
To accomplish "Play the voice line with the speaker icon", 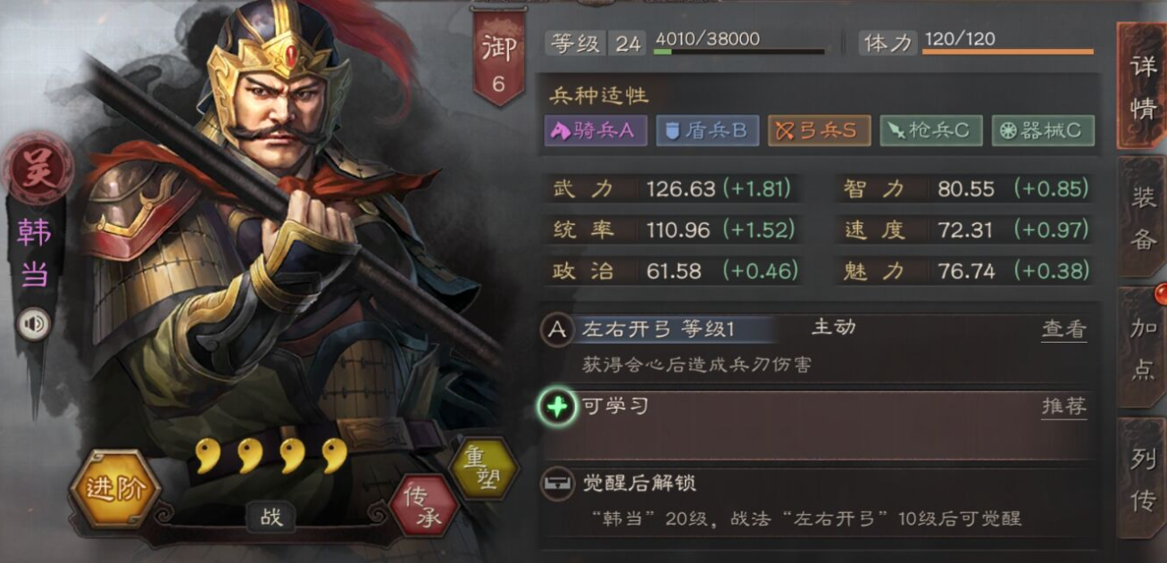I will click(x=35, y=325).
